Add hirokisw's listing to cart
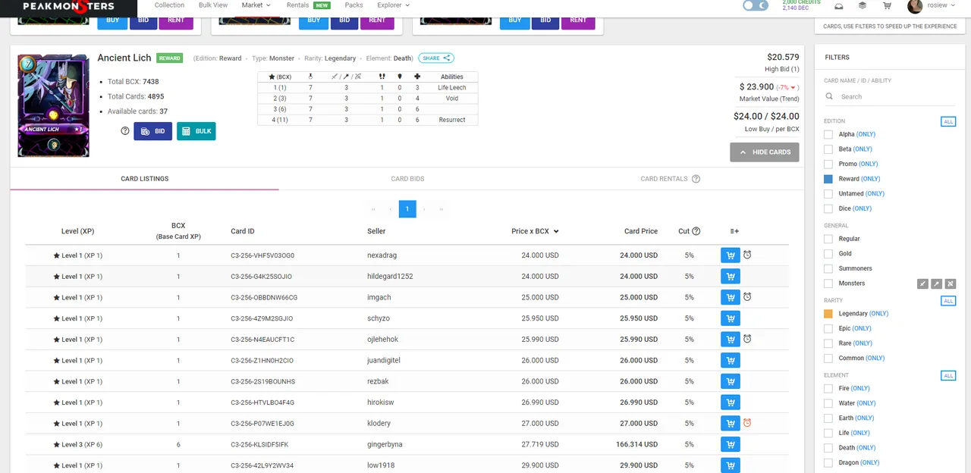Screen dimensions: 971x473 (x=730, y=403)
